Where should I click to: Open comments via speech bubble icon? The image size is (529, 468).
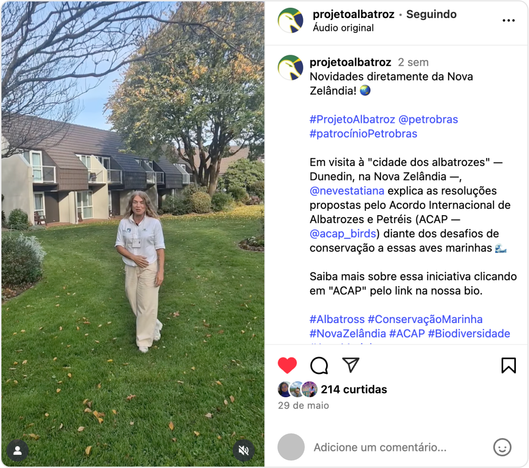pos(319,365)
